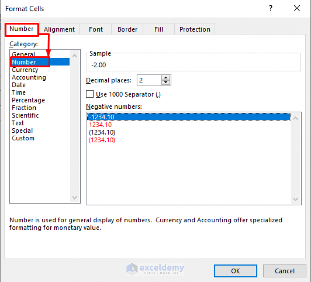Click the help question mark icon
The height and width of the screenshot is (282, 311).
coord(271,9)
